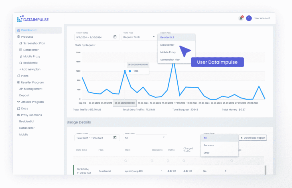Viewport: 292px width, 188px height.
Task: Click the 08-09-2024 chart data point
Action: (125, 71)
